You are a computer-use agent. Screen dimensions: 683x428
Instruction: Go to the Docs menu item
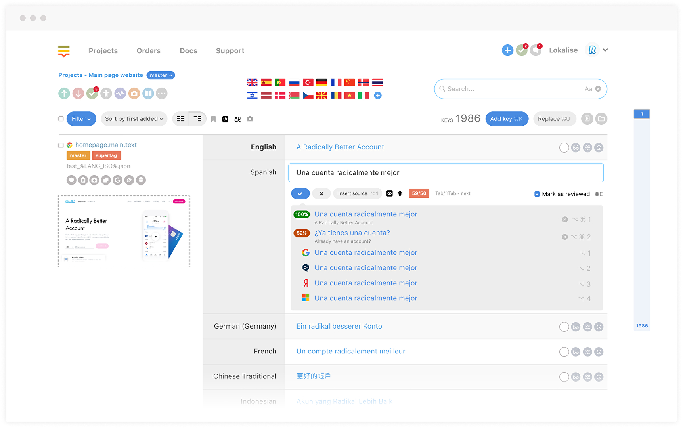click(x=188, y=51)
